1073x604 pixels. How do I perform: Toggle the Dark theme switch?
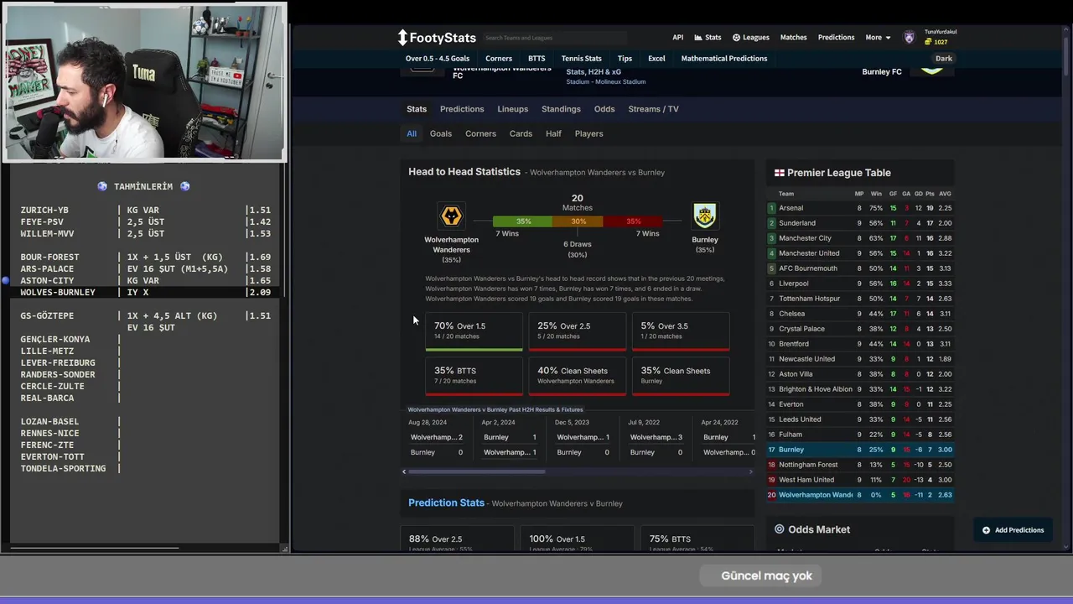click(944, 59)
